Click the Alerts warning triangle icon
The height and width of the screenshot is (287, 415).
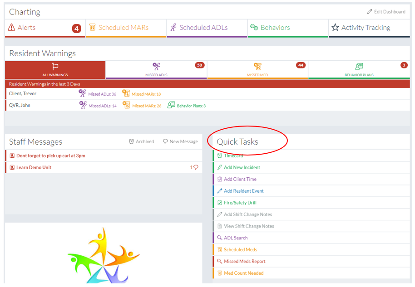(x=11, y=28)
